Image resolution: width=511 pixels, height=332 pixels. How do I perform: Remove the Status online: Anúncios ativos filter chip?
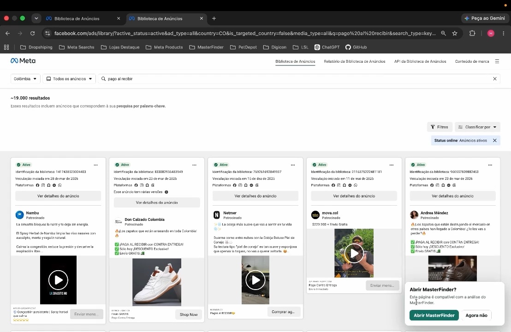pyautogui.click(x=495, y=141)
